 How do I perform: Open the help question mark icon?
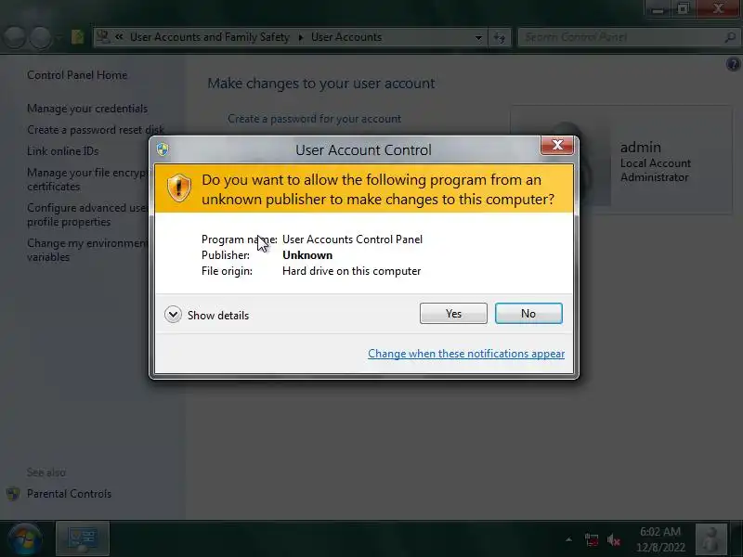[x=733, y=64]
